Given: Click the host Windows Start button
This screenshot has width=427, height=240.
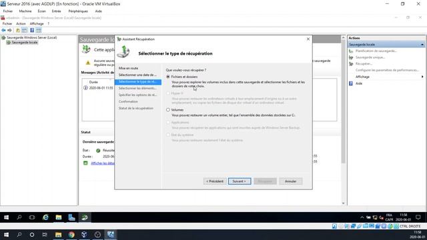Looking at the screenshot, I should click(x=6, y=235).
